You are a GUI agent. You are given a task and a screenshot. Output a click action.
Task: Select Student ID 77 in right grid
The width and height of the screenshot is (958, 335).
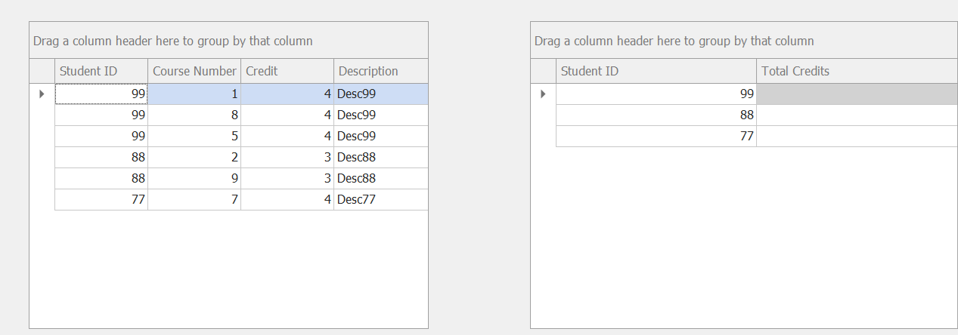tap(656, 137)
